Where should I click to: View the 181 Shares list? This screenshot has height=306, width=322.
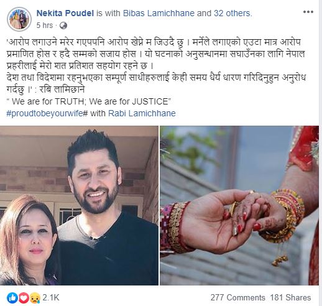click(290, 297)
